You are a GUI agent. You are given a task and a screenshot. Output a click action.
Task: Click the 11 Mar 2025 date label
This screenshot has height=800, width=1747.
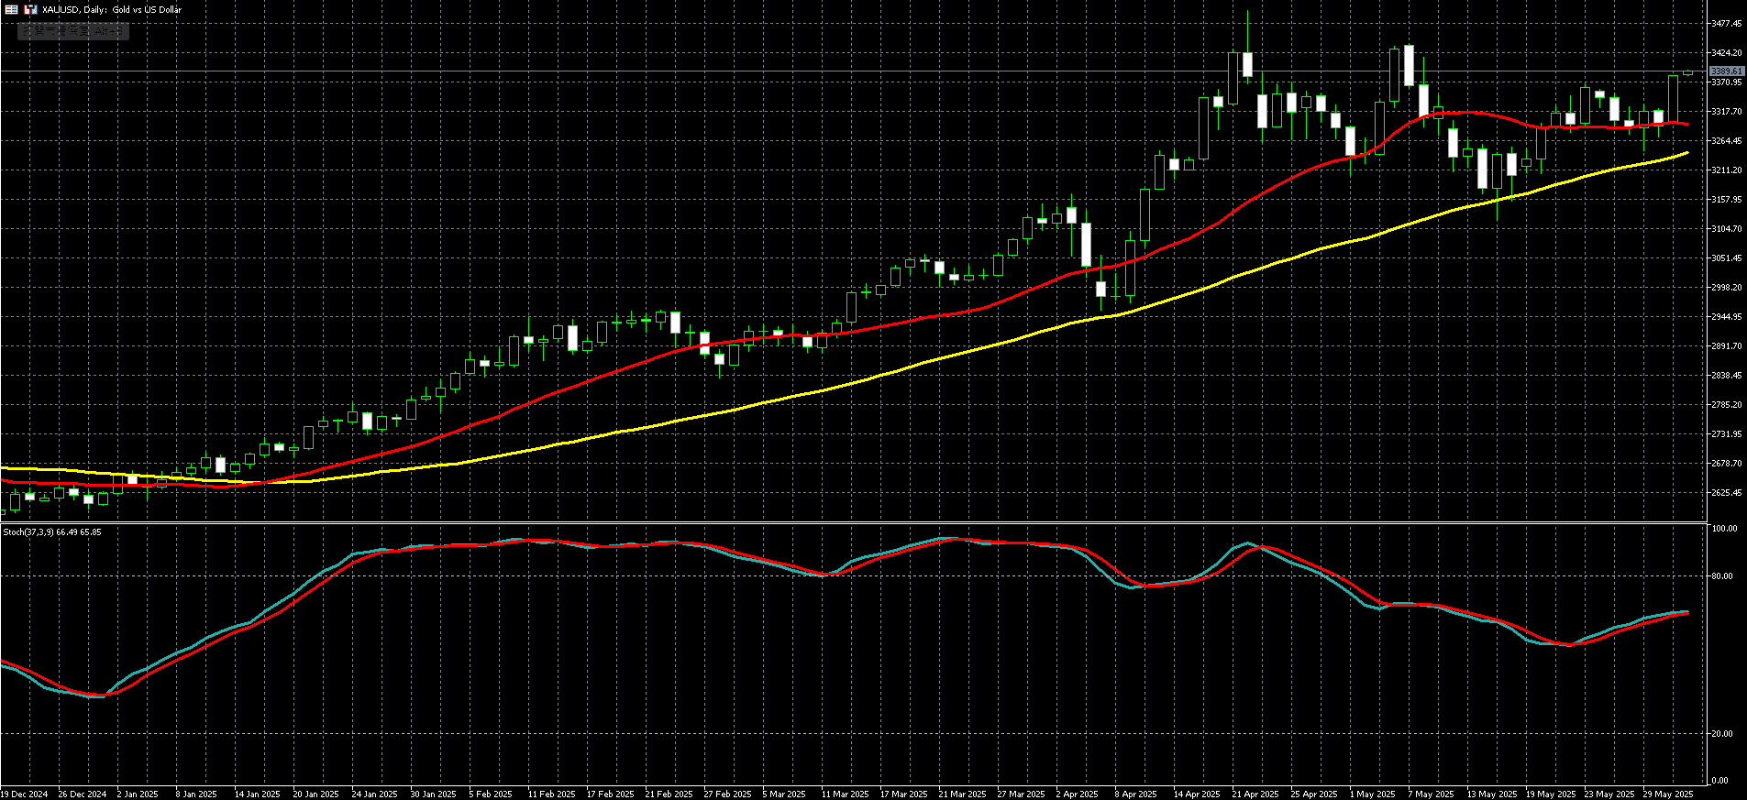[844, 794]
